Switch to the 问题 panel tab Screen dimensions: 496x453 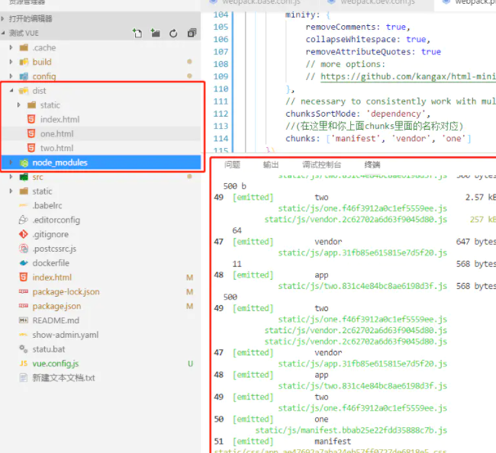pyautogui.click(x=232, y=165)
